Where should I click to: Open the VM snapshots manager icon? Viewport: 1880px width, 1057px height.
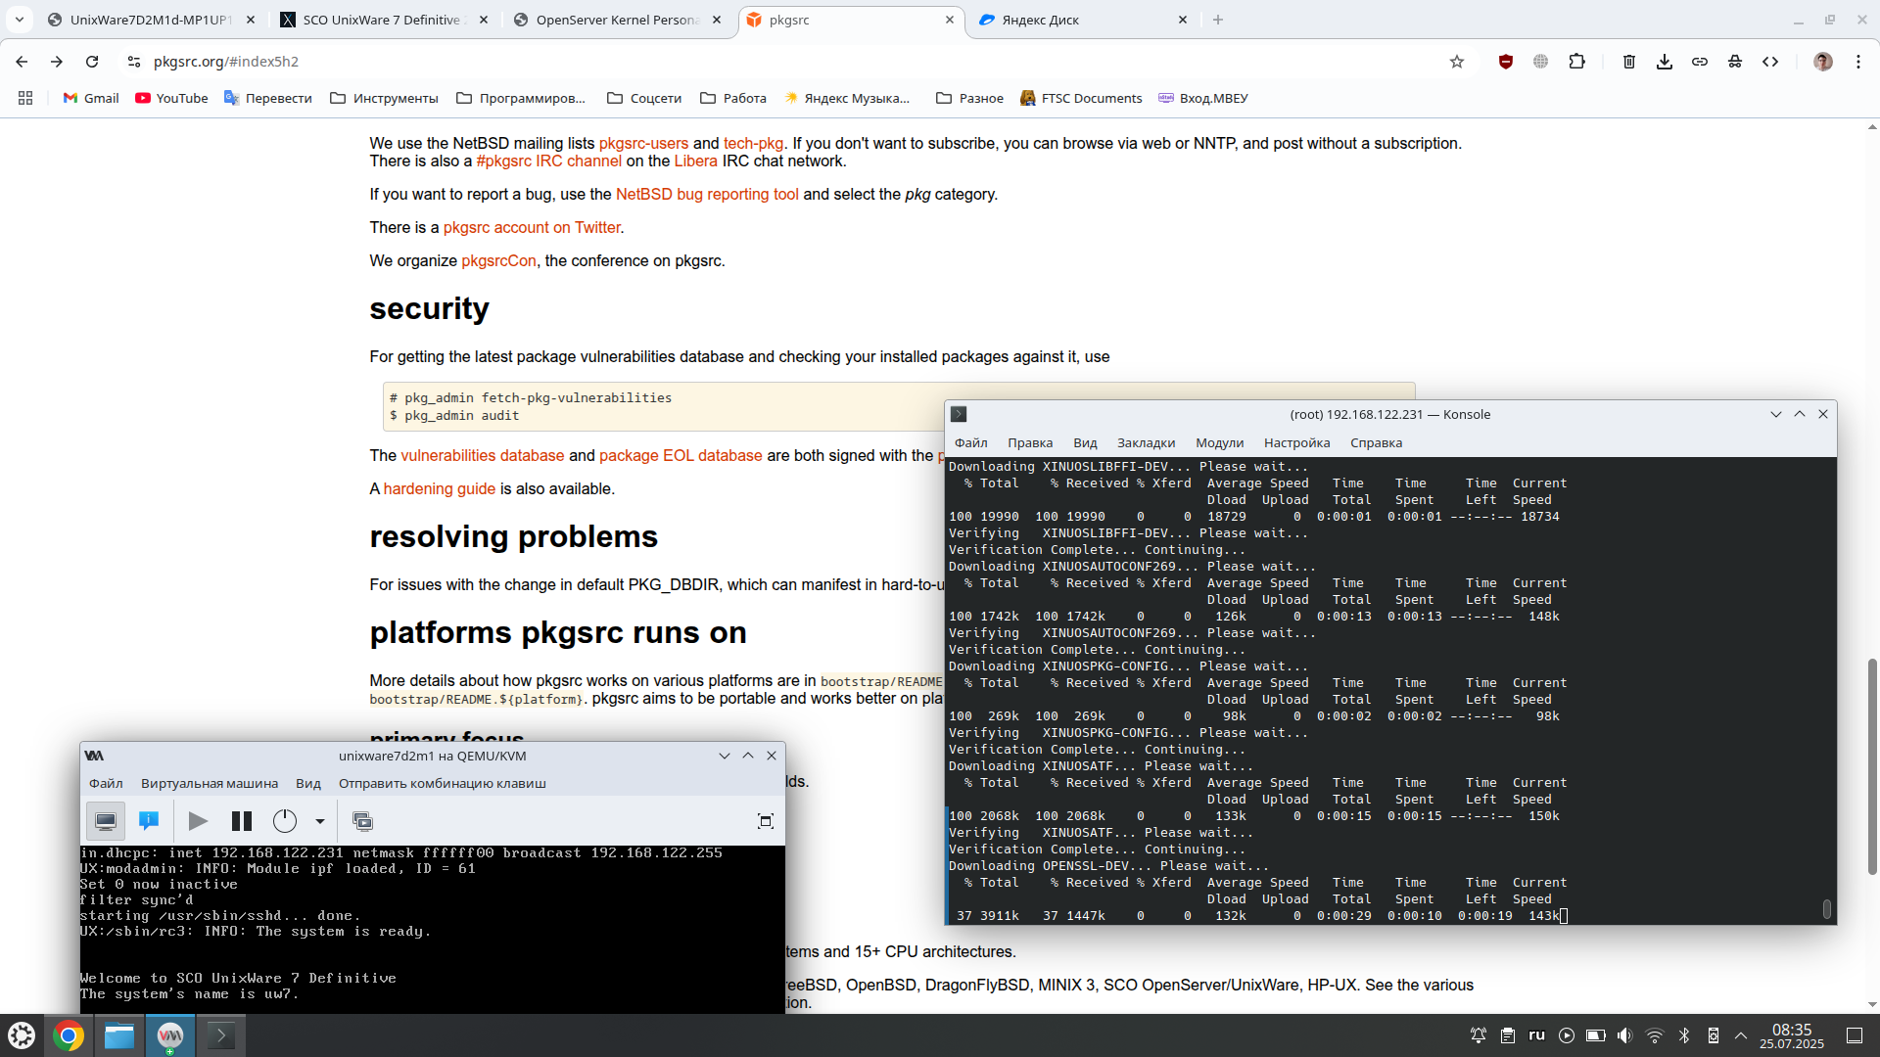362,821
